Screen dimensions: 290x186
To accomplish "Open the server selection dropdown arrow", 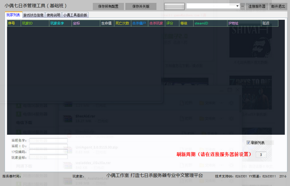I will click(237, 6).
